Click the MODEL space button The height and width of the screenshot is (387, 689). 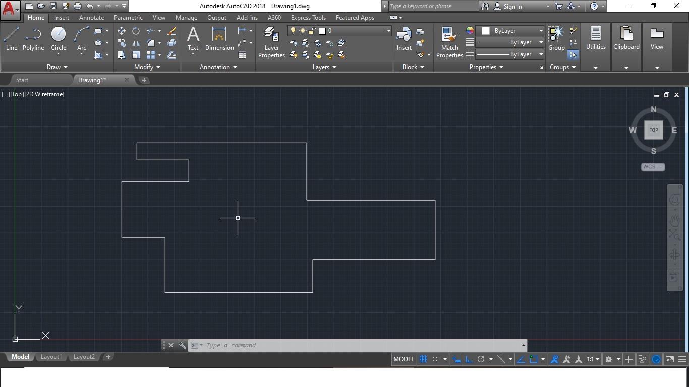[x=404, y=359]
